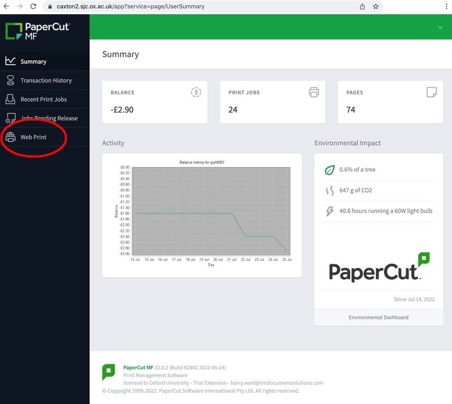Viewport: 452px width, 404px height.
Task: Go to Transaction History
Action: click(45, 80)
